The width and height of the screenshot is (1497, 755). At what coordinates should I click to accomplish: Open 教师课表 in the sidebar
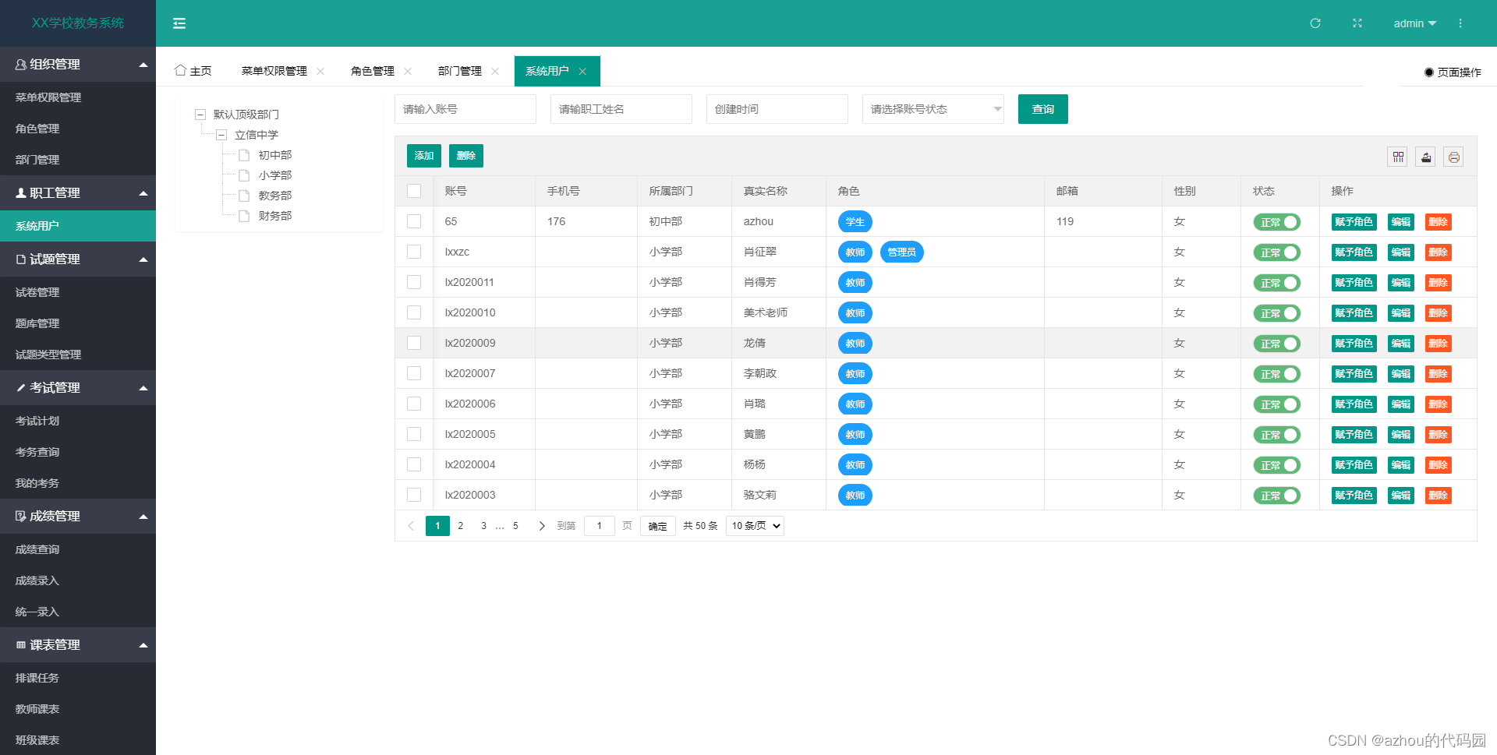click(78, 709)
